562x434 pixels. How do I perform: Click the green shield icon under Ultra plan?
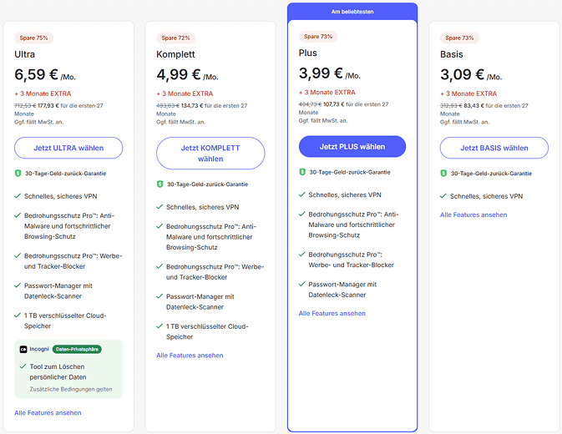[18, 174]
